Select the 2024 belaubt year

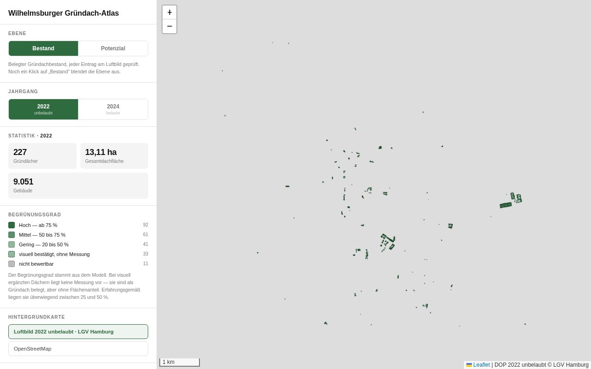[113, 109]
